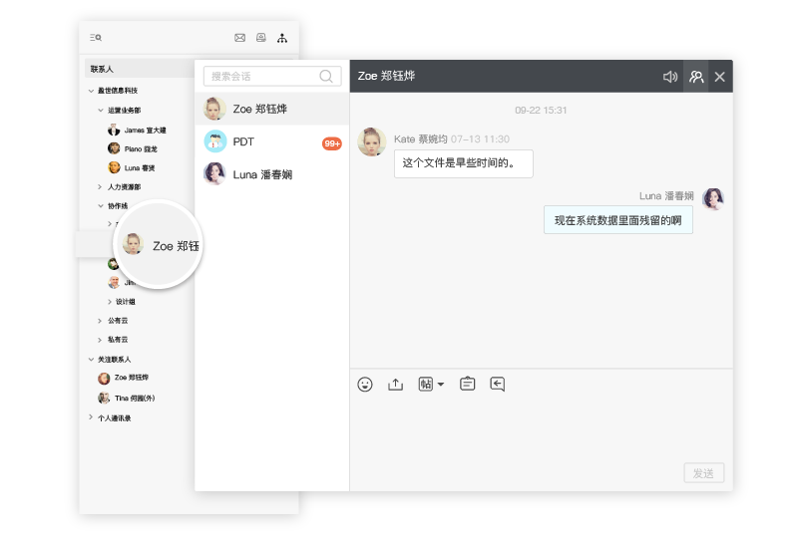Click the 发送 send button
The image size is (798, 548).
704,473
